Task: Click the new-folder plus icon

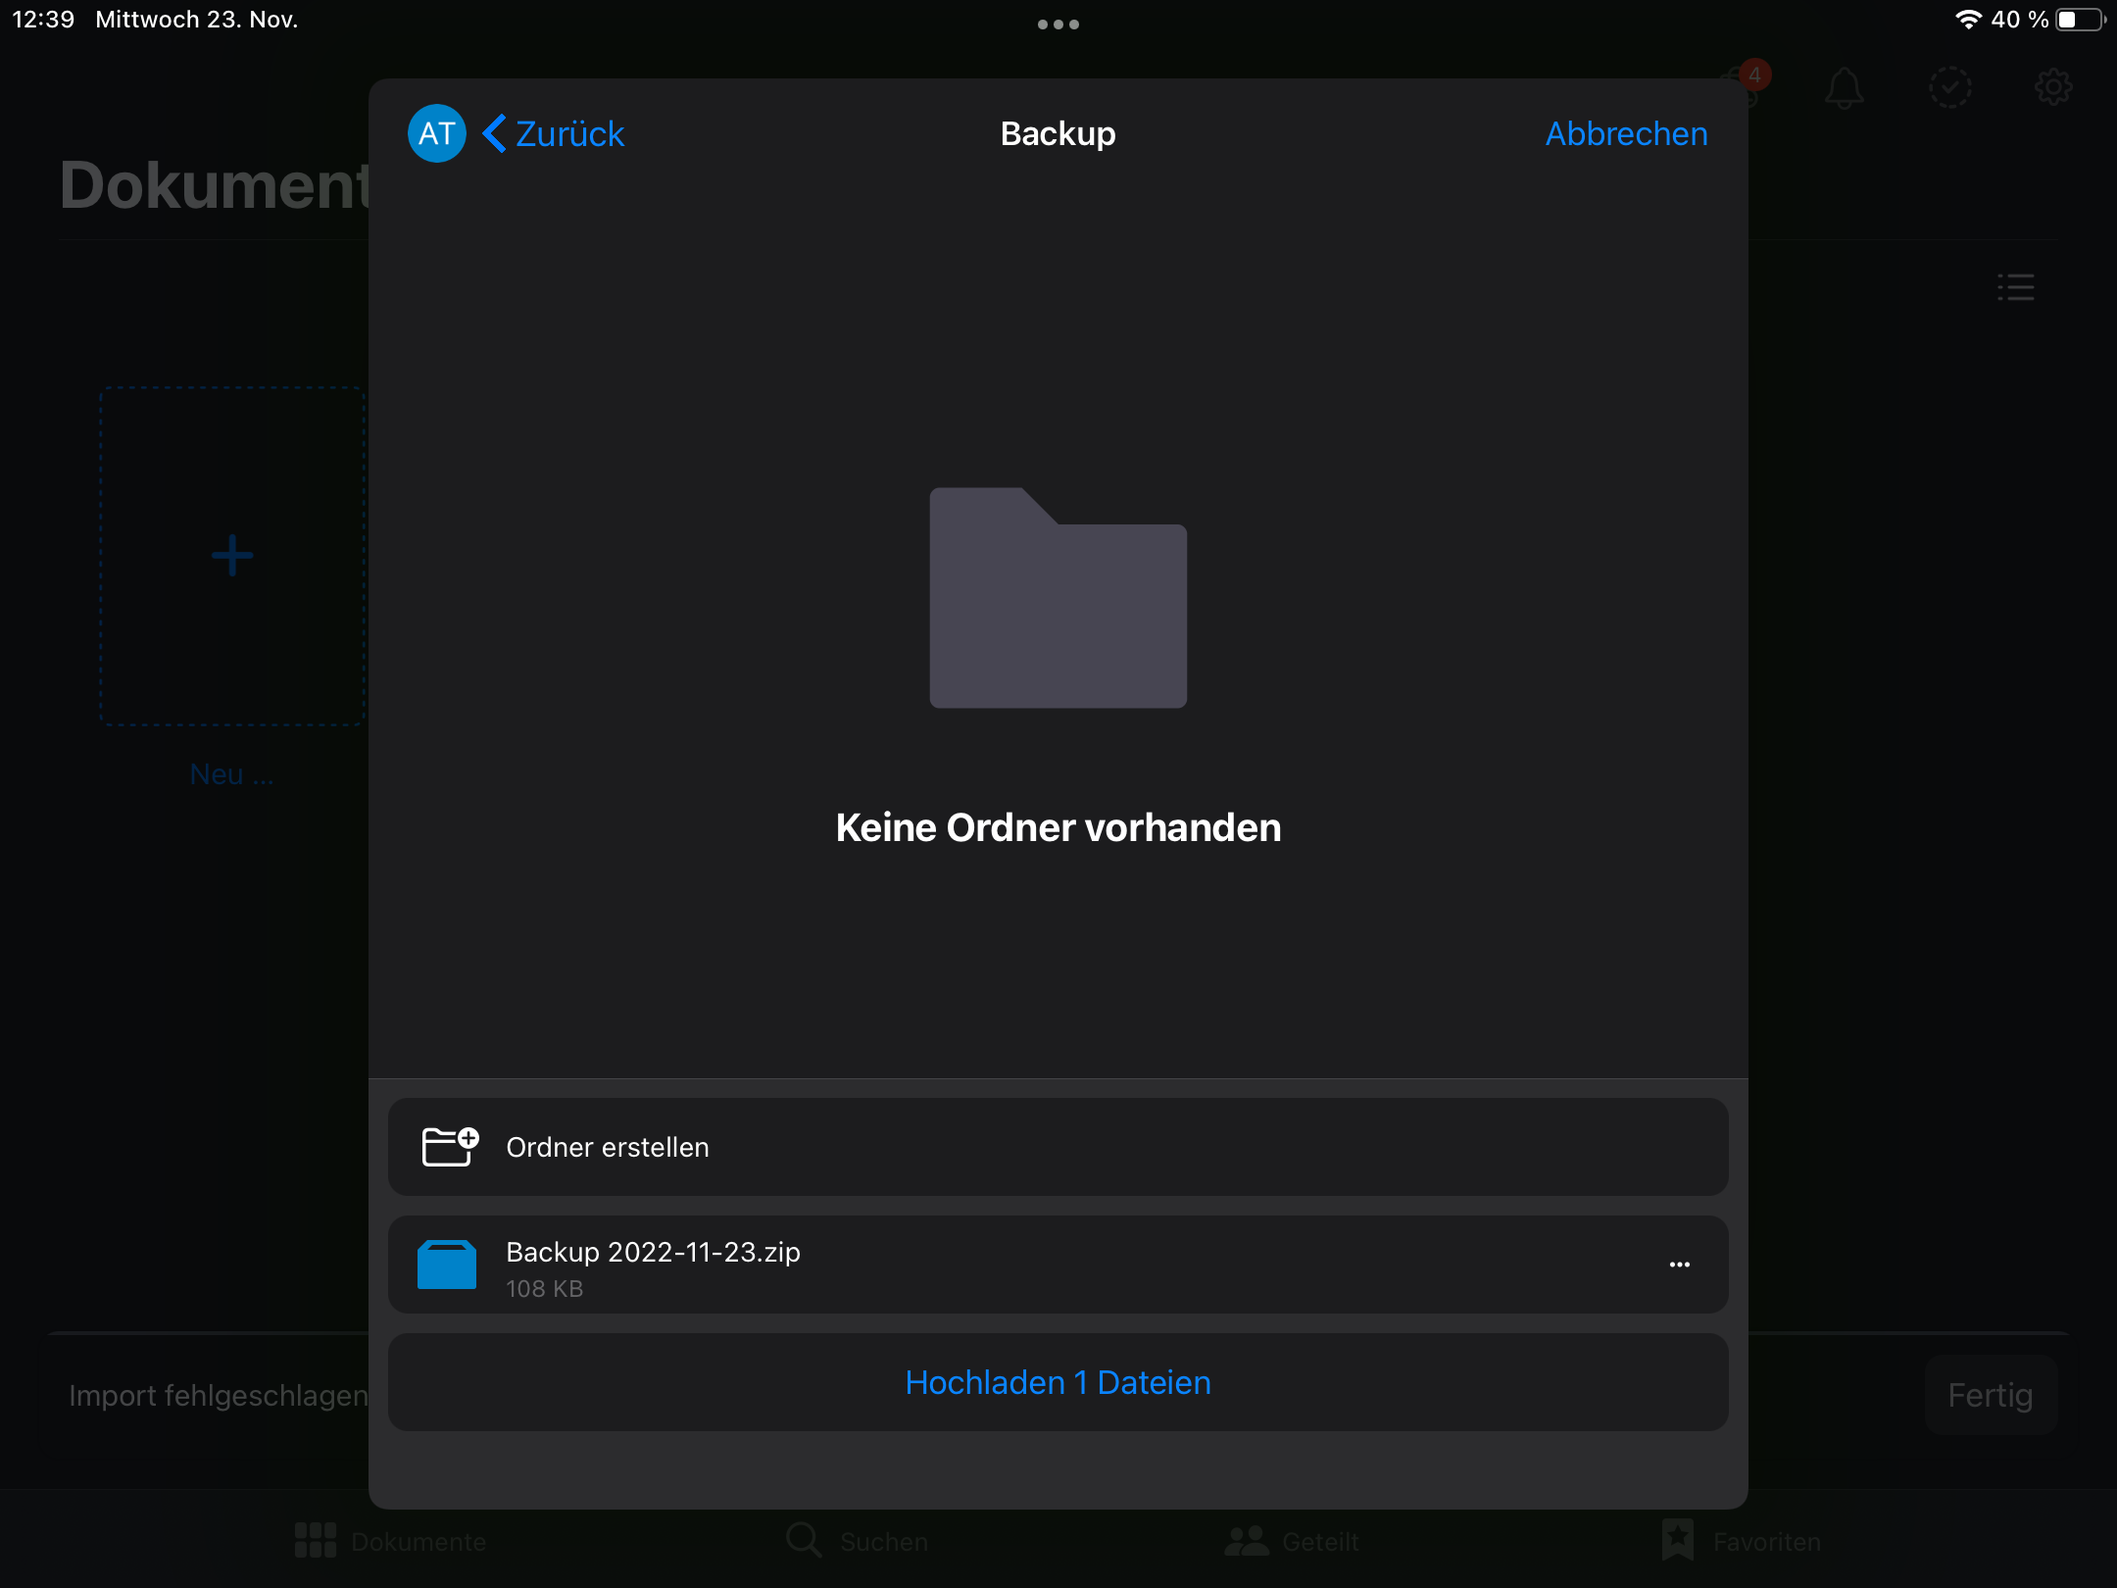Action: (450, 1147)
